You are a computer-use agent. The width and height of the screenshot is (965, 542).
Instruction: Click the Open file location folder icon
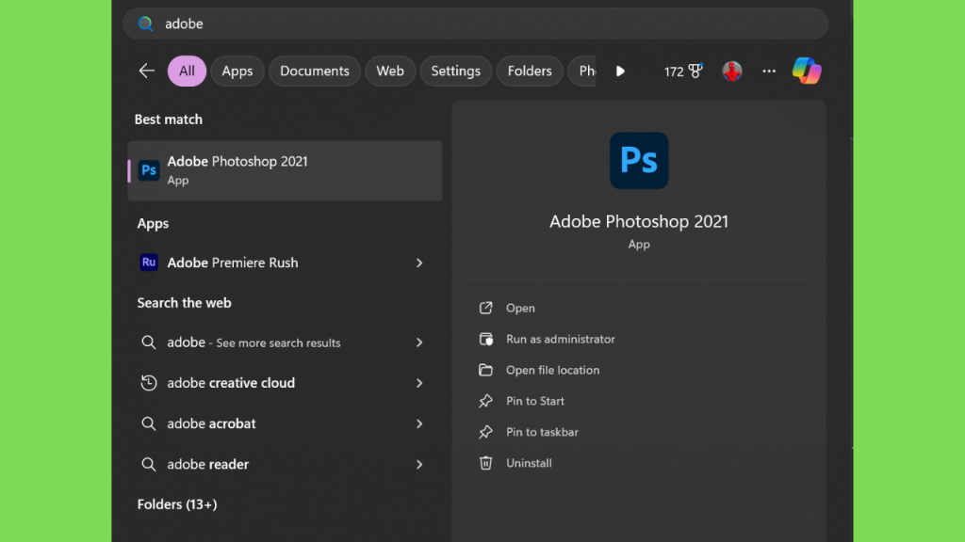(485, 370)
